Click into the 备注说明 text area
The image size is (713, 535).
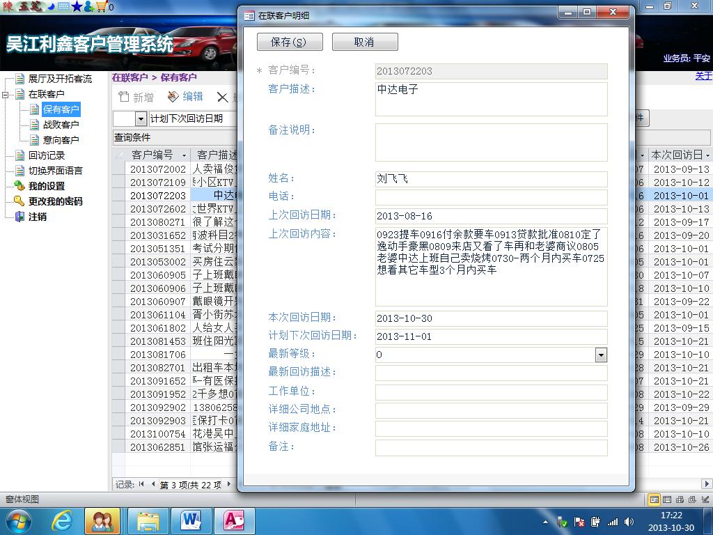[491, 142]
